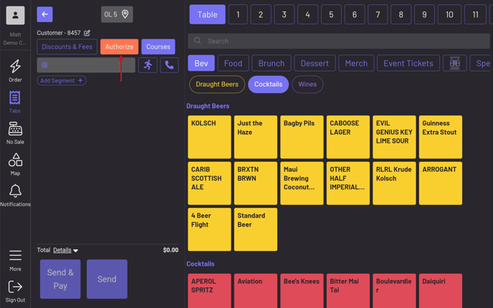Click the back arrow button
The width and height of the screenshot is (493, 308).
(44, 14)
